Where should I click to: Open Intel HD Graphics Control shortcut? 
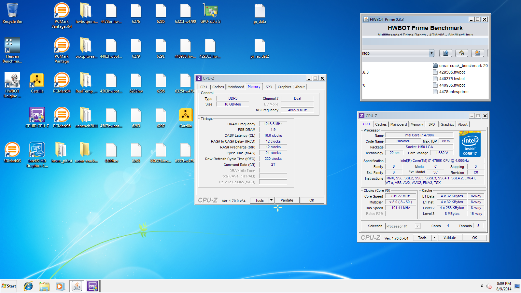37,155
